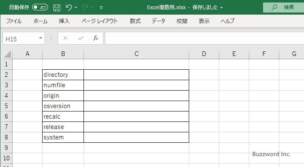Image resolution: width=304 pixels, height=167 pixels.
Task: Open the file name title dropdown arrow
Action: point(221,8)
